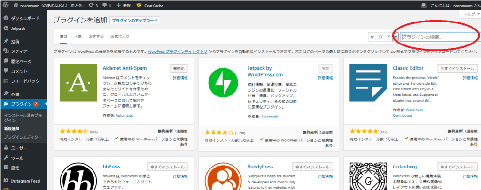Switch to the おすすめ tab

(x=96, y=36)
